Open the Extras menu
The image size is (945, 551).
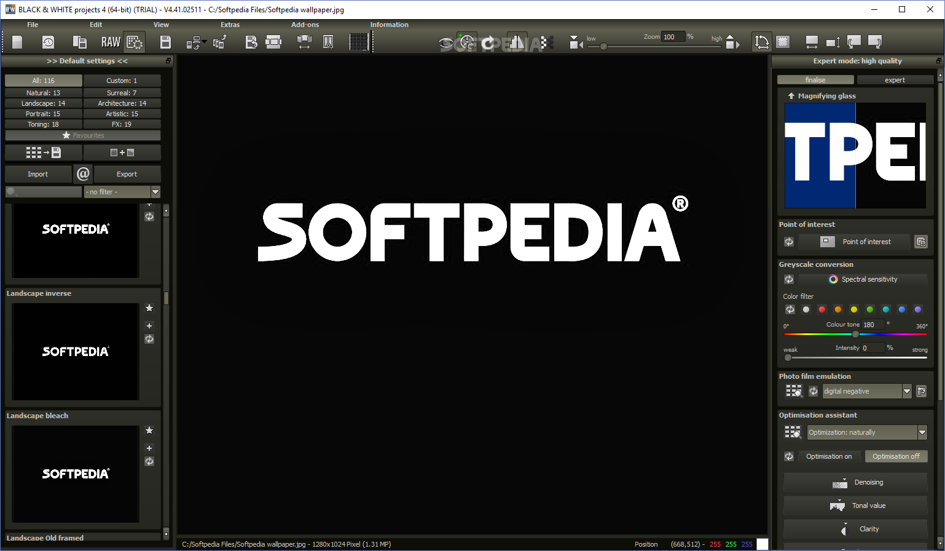[x=230, y=25]
